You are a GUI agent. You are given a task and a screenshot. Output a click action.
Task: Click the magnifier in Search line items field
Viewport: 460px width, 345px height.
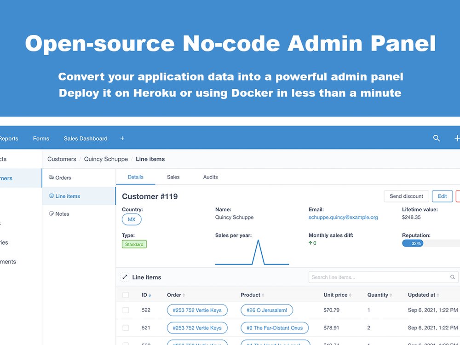click(452, 277)
